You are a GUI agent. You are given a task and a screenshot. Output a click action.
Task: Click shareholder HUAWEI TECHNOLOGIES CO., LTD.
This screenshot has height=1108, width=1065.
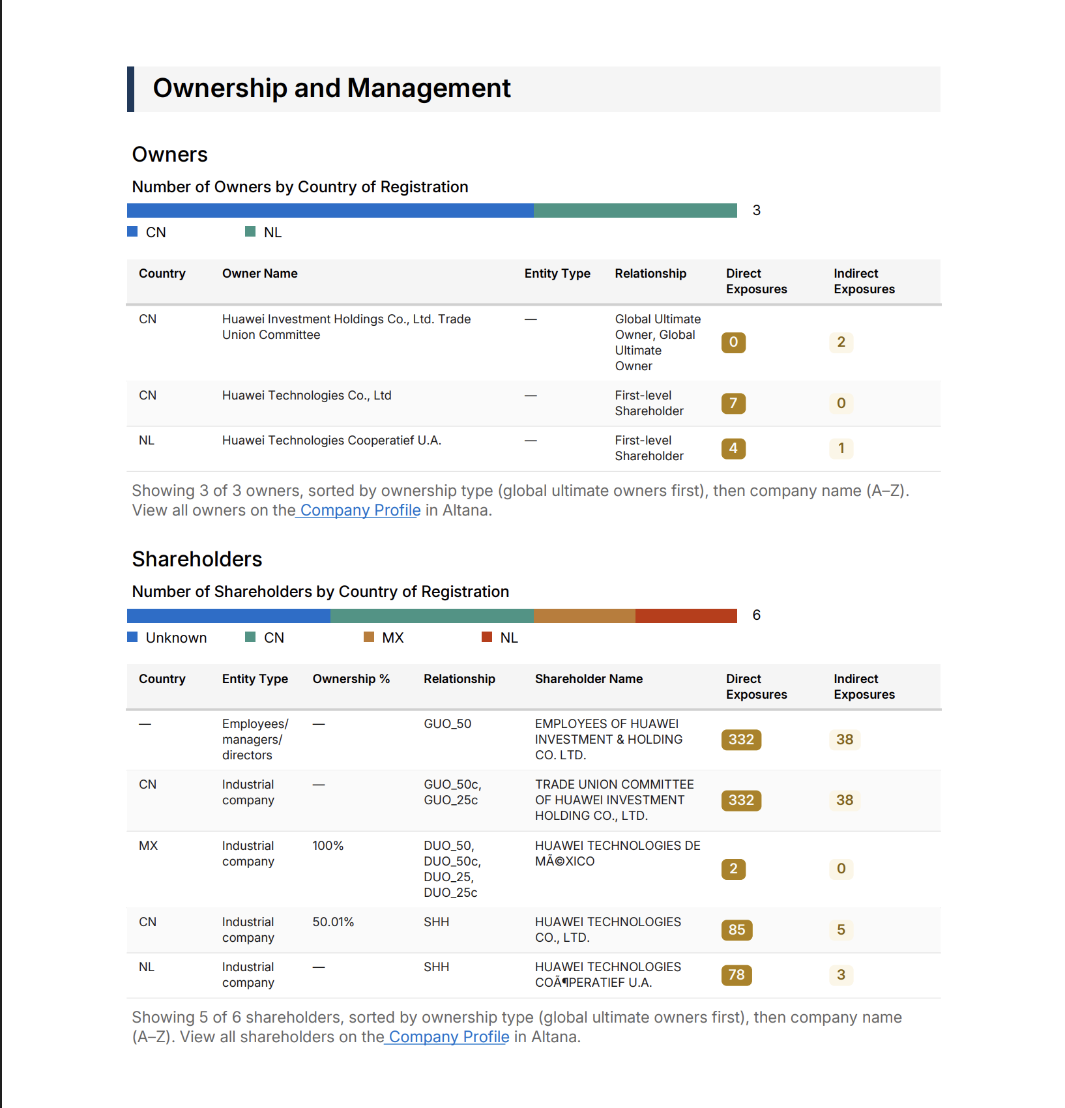pos(608,930)
